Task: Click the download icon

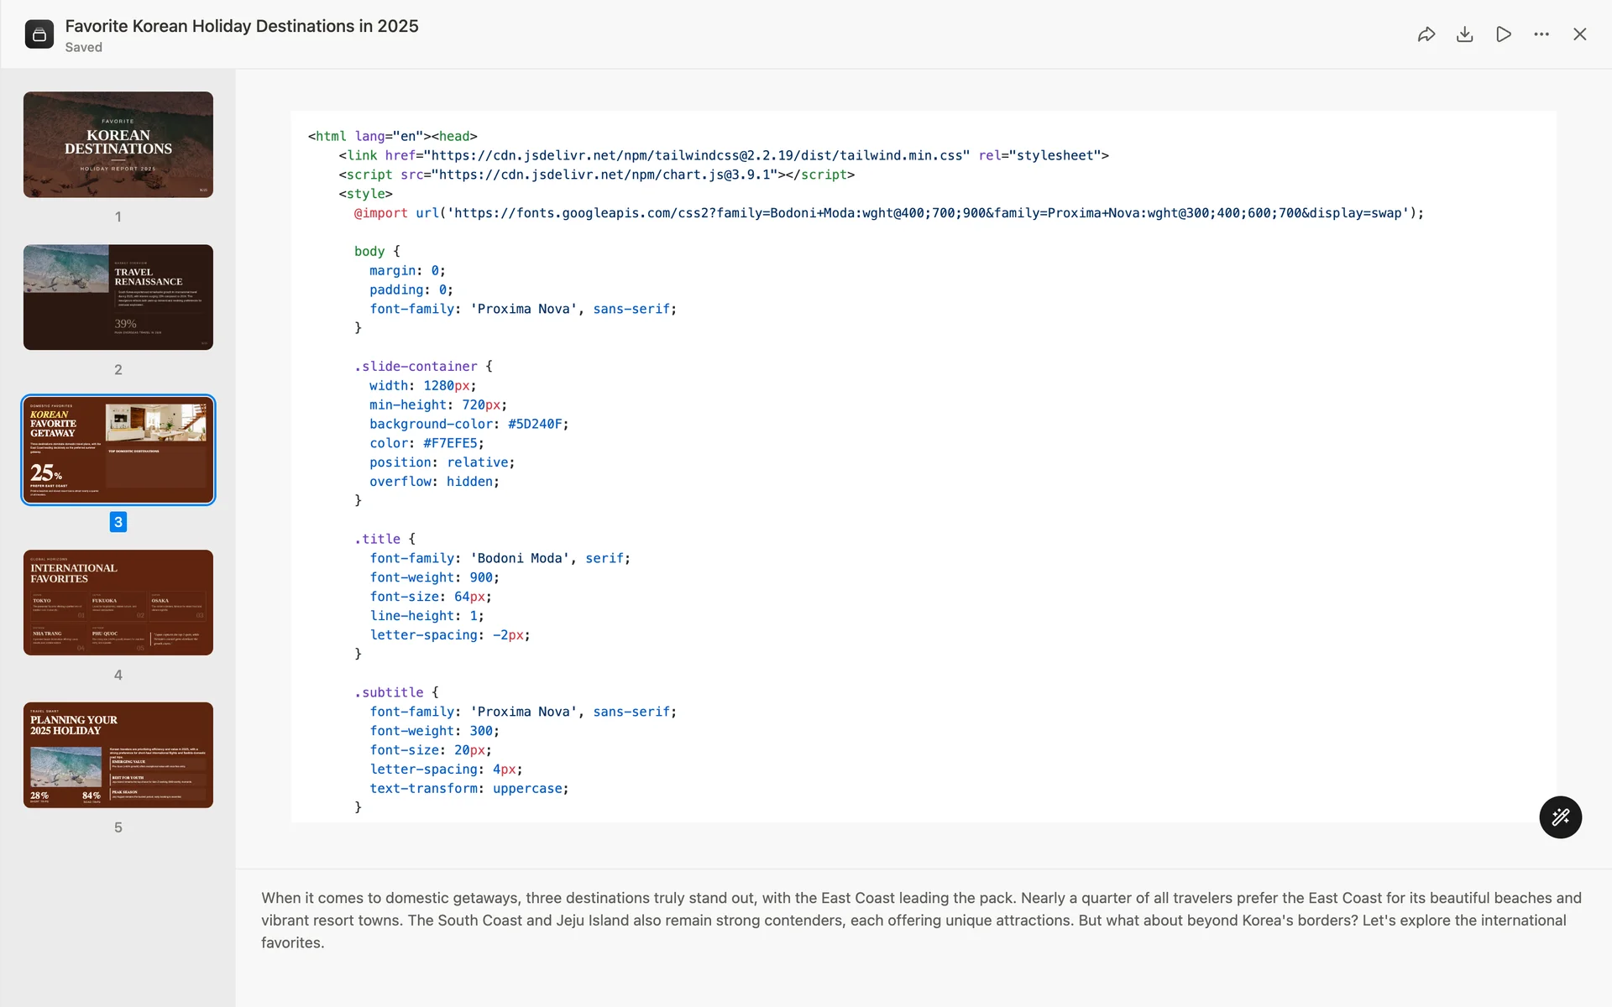Action: [1464, 34]
